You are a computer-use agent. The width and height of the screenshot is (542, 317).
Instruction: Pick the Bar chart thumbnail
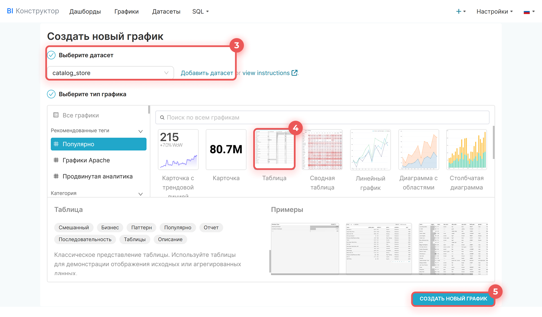click(466, 149)
